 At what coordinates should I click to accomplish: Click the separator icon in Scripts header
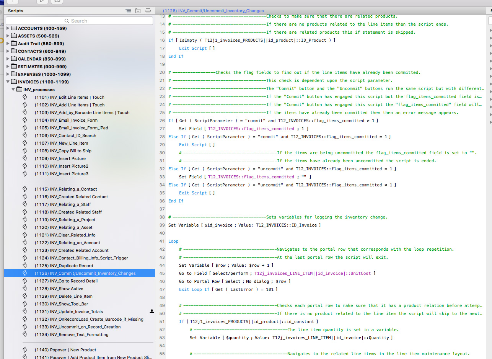[148, 11]
